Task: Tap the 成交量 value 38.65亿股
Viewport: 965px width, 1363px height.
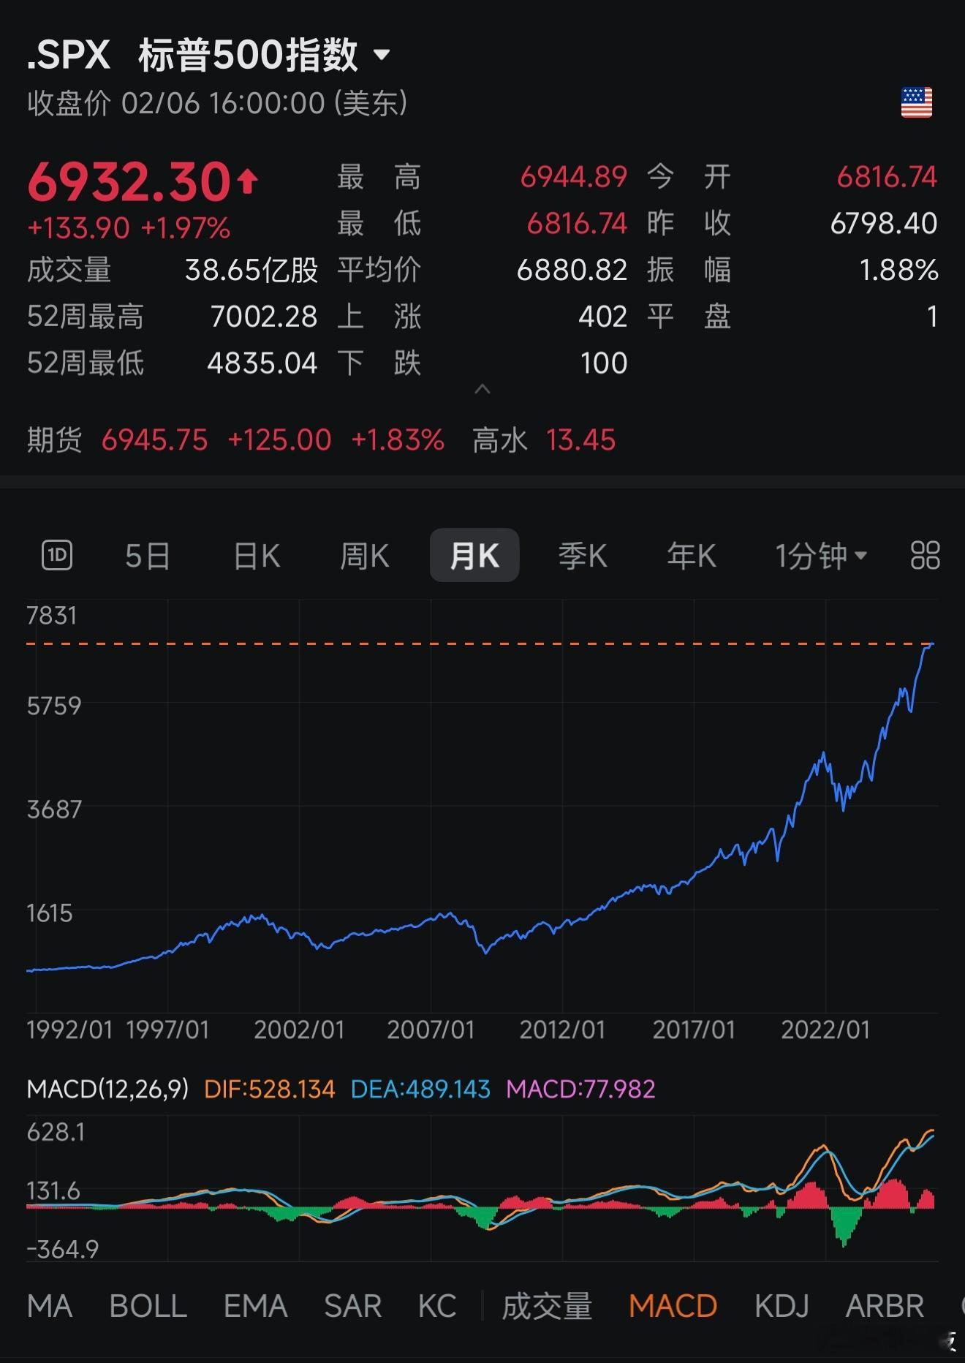Action: tap(251, 271)
